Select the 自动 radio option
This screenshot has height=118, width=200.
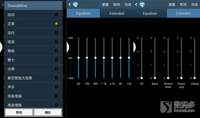pos(56,15)
